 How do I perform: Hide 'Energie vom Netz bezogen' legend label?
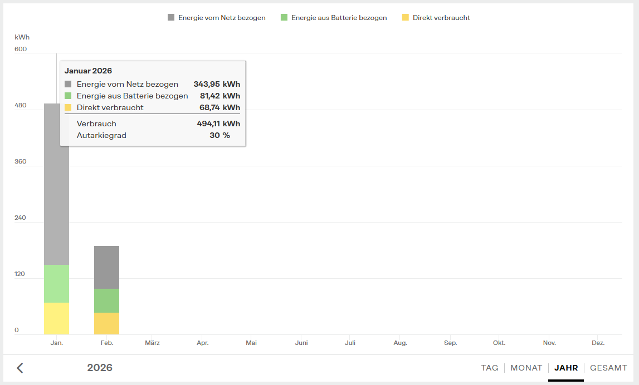tap(222, 18)
